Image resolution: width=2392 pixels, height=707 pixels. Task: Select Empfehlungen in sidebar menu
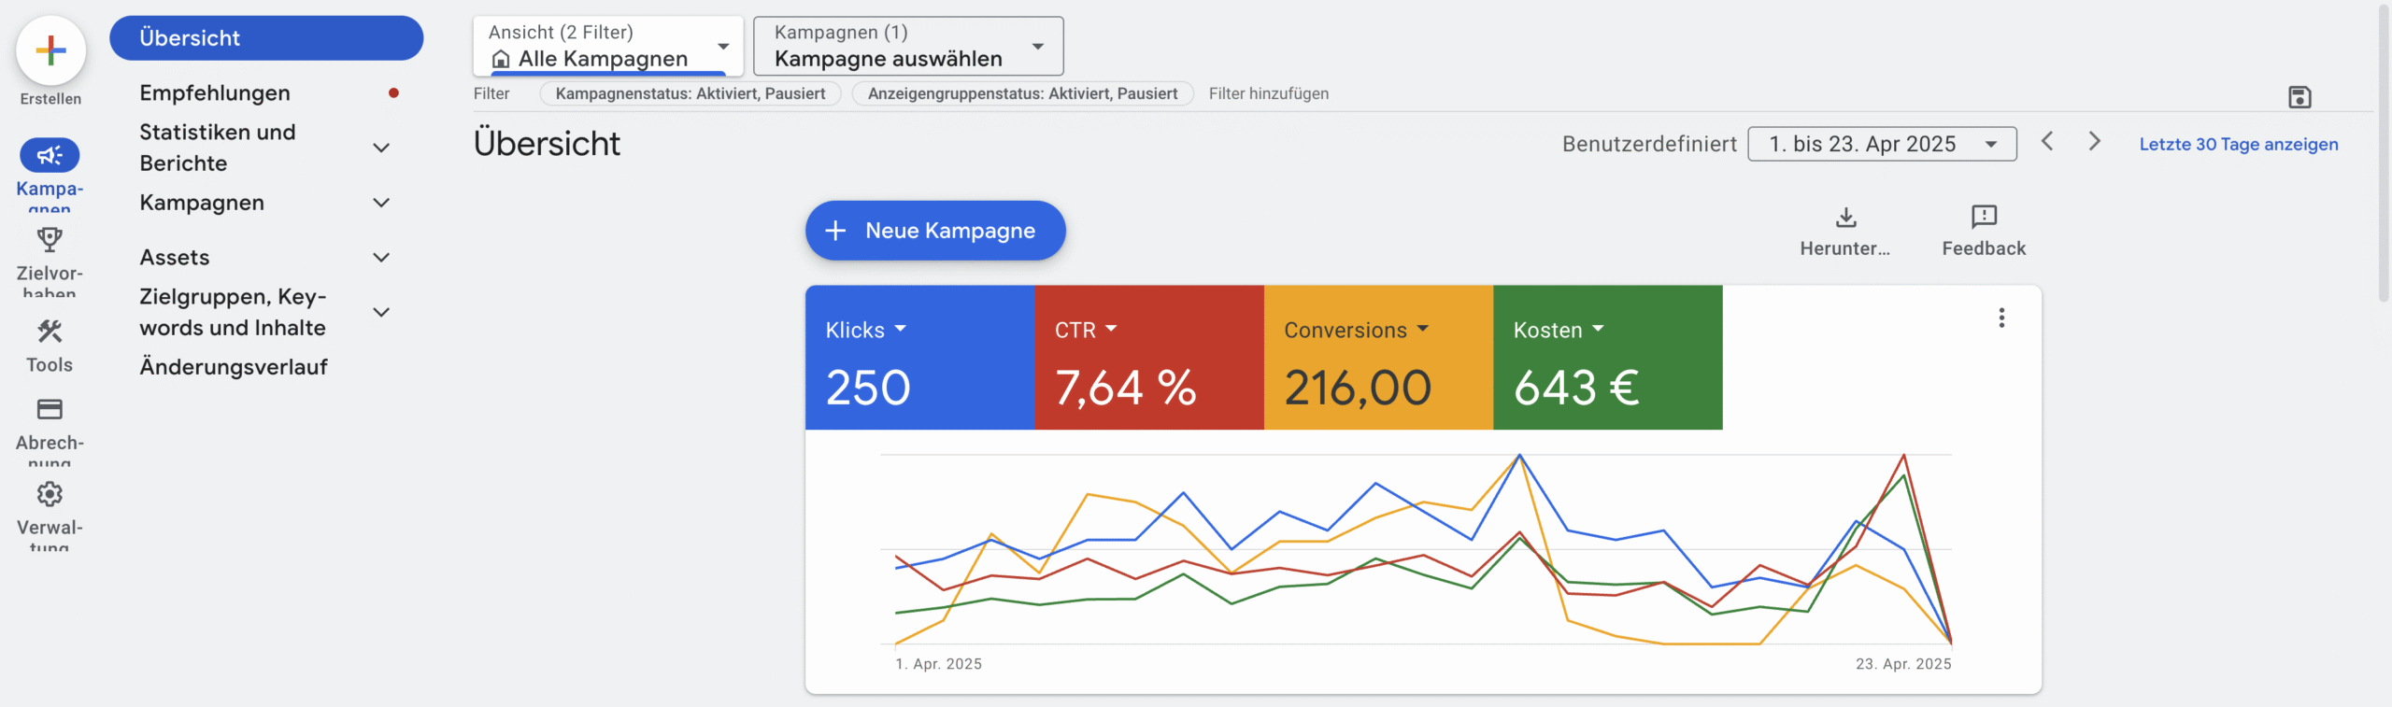pos(215,93)
